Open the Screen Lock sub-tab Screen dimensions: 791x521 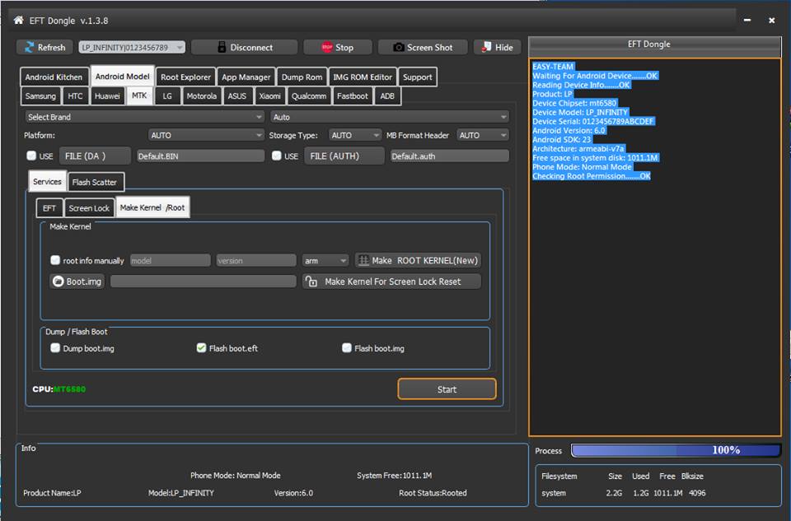pyautogui.click(x=89, y=207)
